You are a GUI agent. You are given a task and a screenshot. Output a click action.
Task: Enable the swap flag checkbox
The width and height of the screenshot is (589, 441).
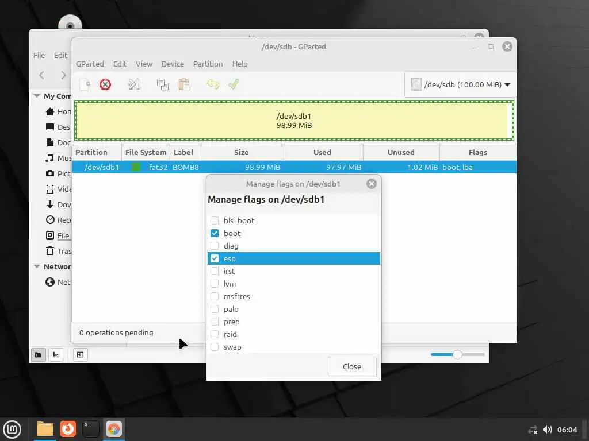(x=215, y=347)
